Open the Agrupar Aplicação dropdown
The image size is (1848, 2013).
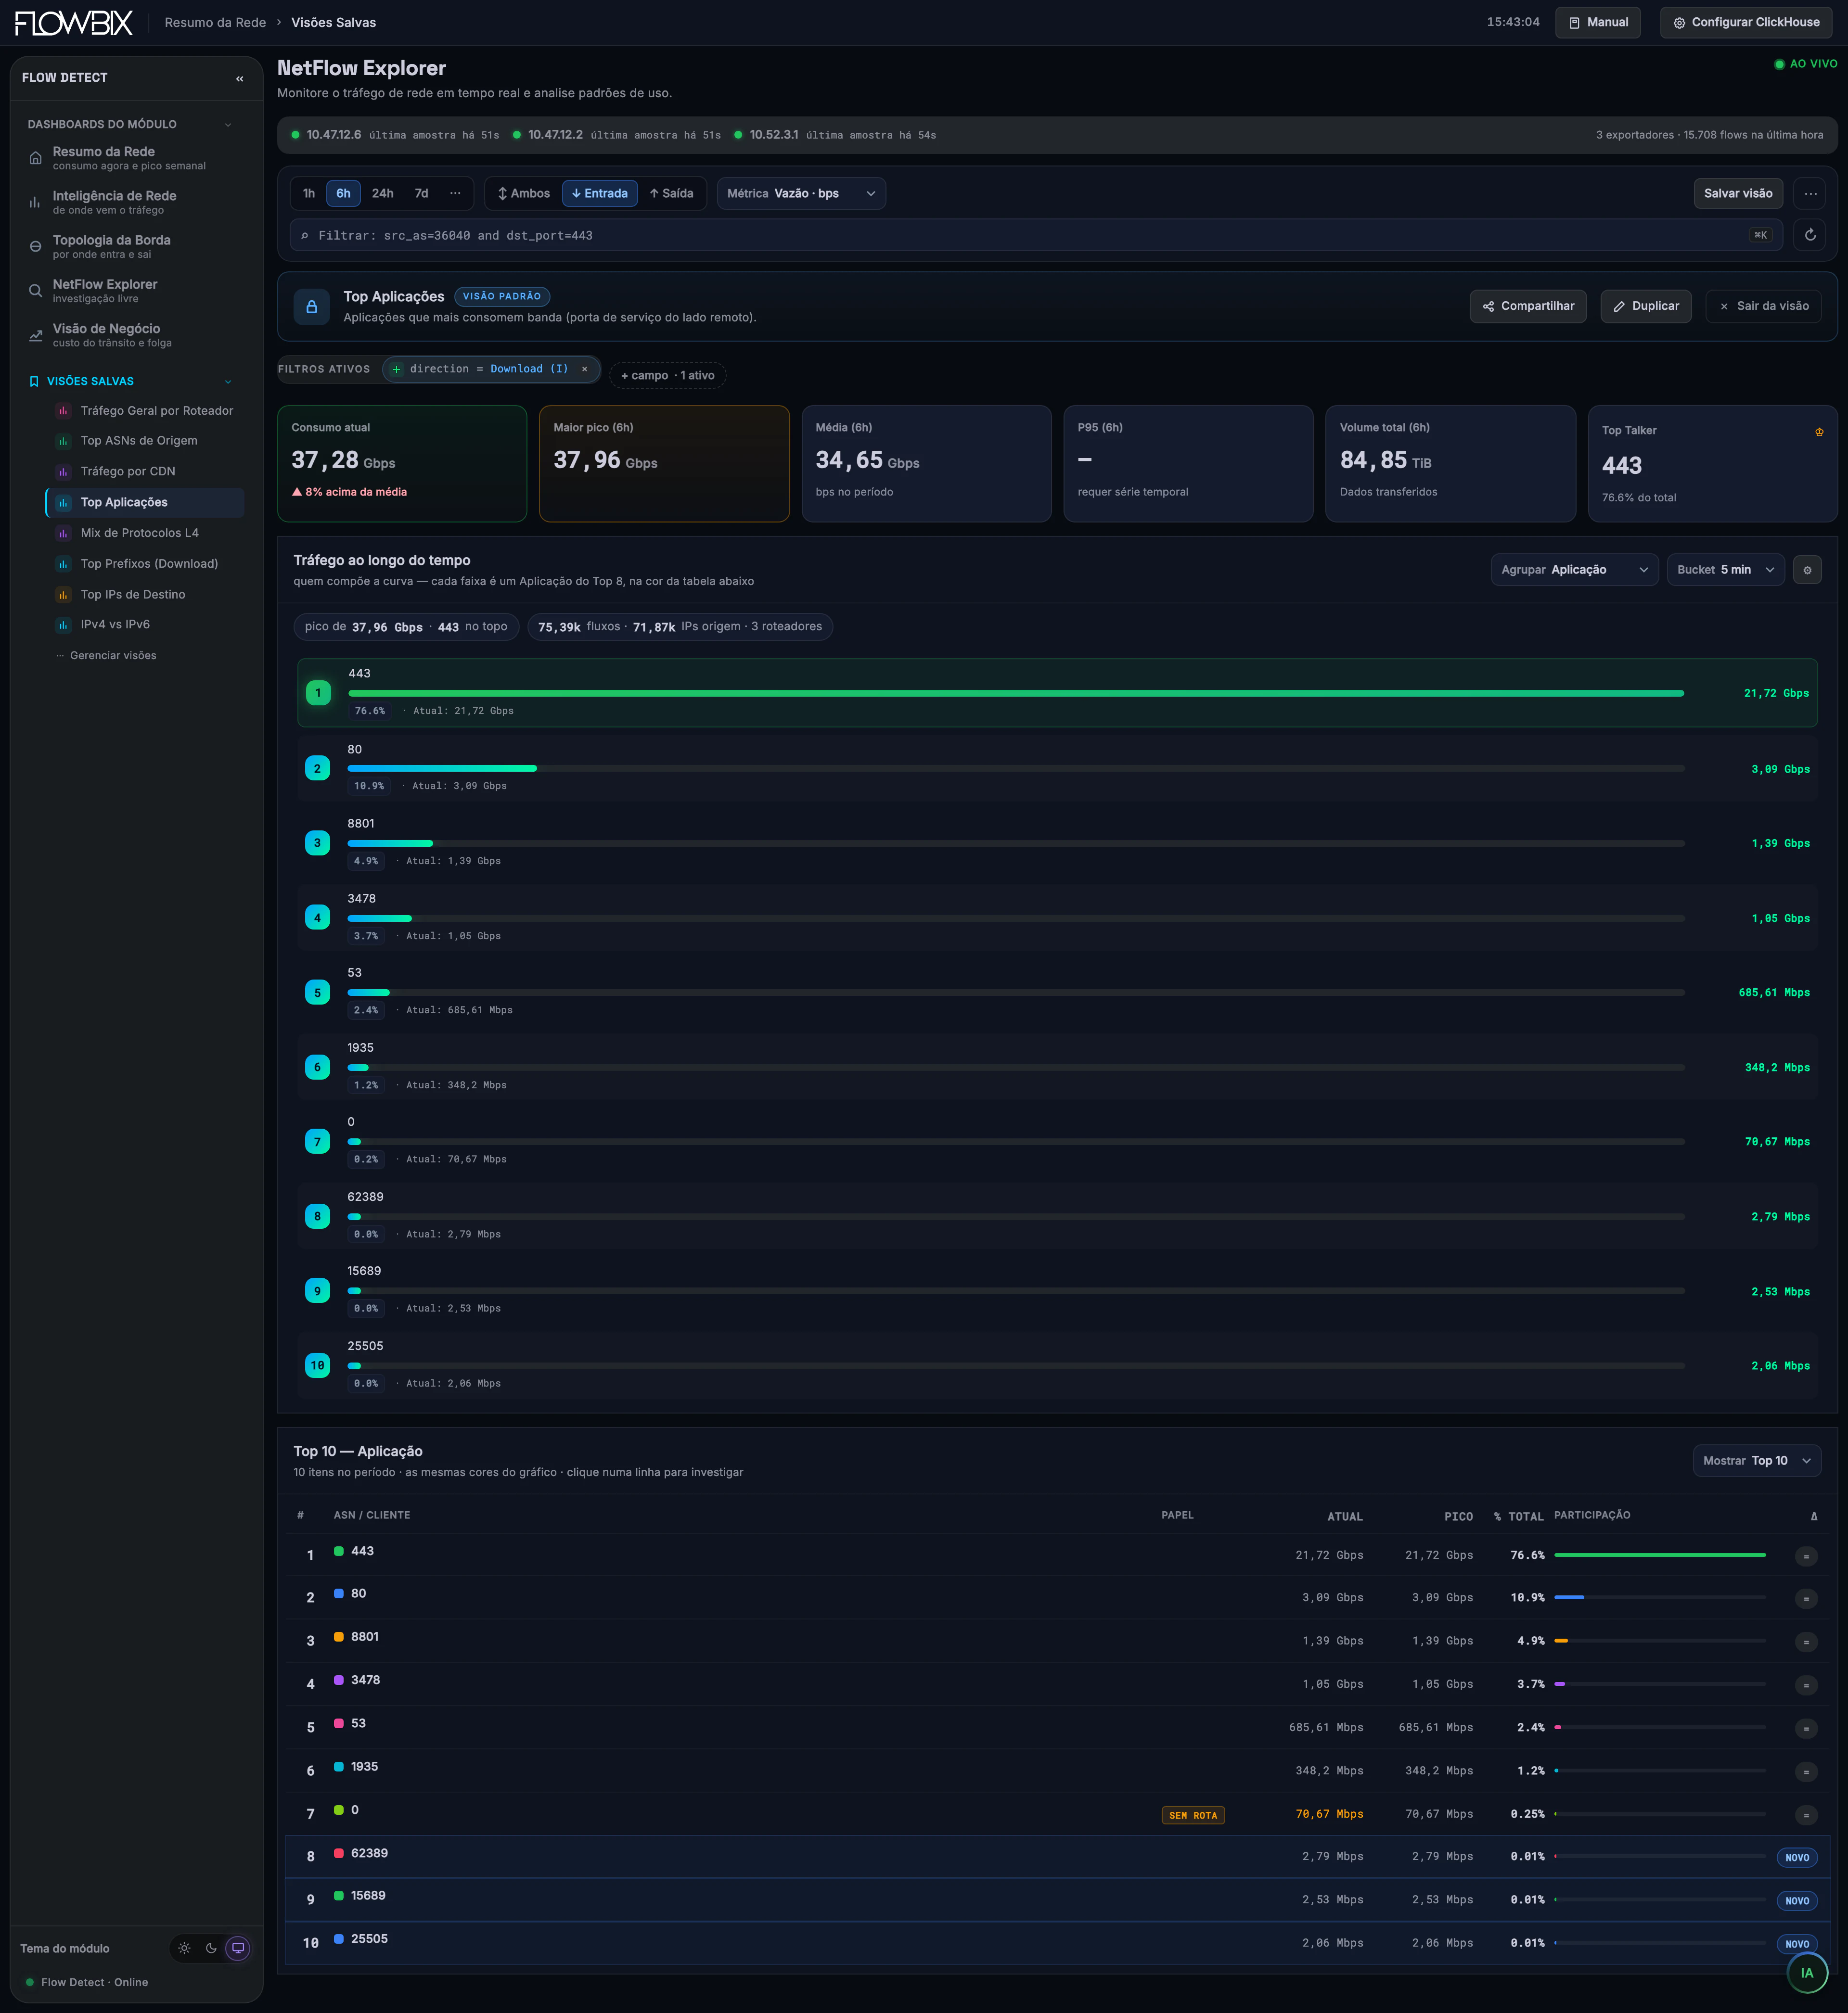coord(1574,570)
